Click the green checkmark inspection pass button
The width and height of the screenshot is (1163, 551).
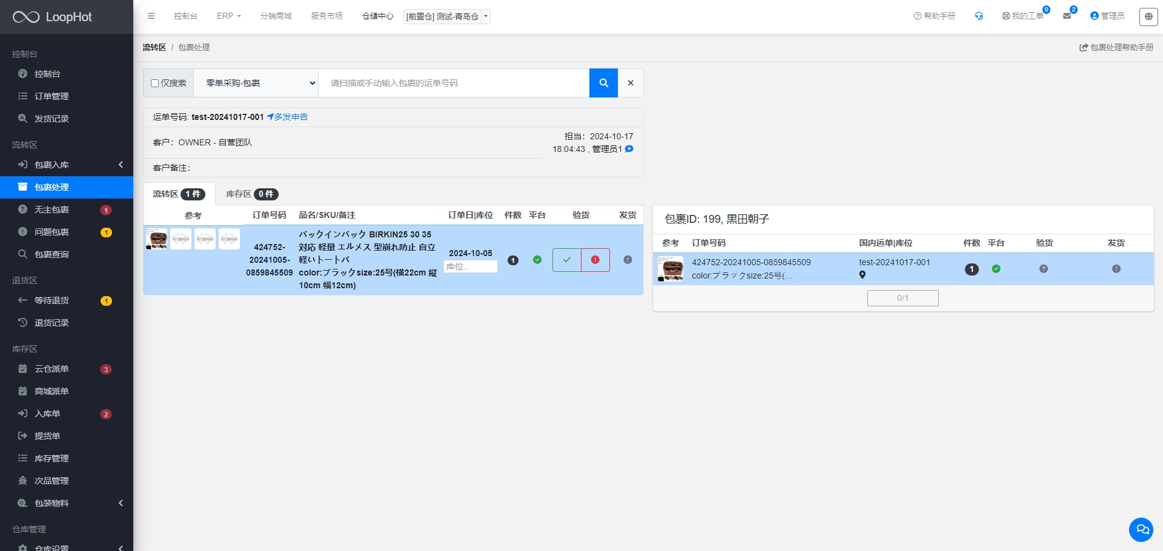pos(566,260)
